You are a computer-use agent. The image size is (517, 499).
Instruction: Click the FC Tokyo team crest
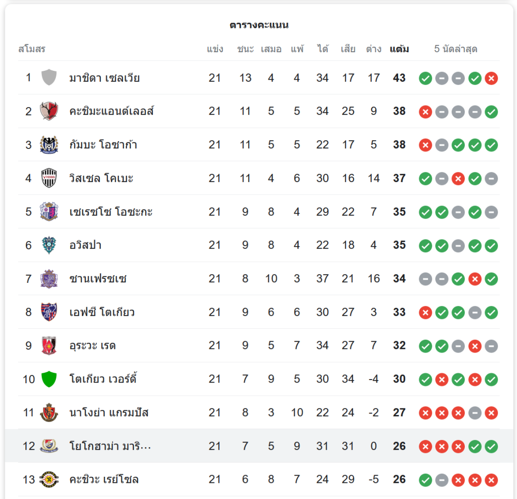[49, 312]
